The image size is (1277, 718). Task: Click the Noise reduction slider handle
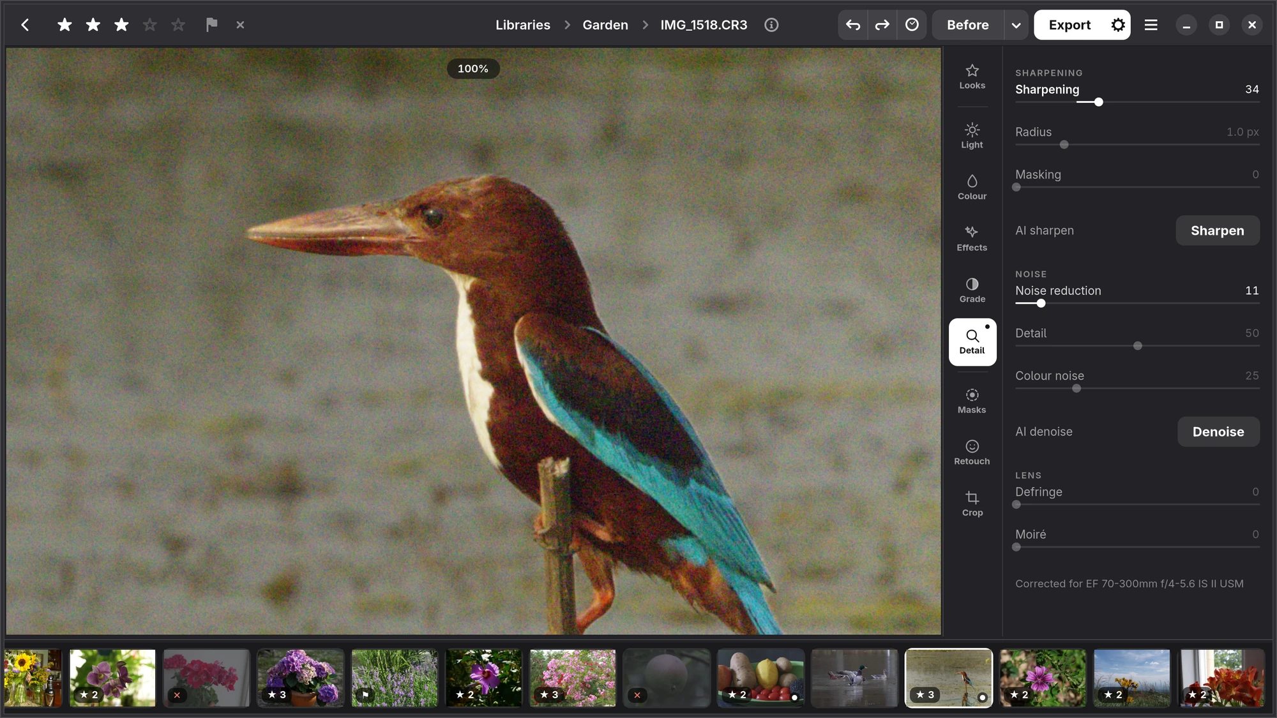(1041, 303)
